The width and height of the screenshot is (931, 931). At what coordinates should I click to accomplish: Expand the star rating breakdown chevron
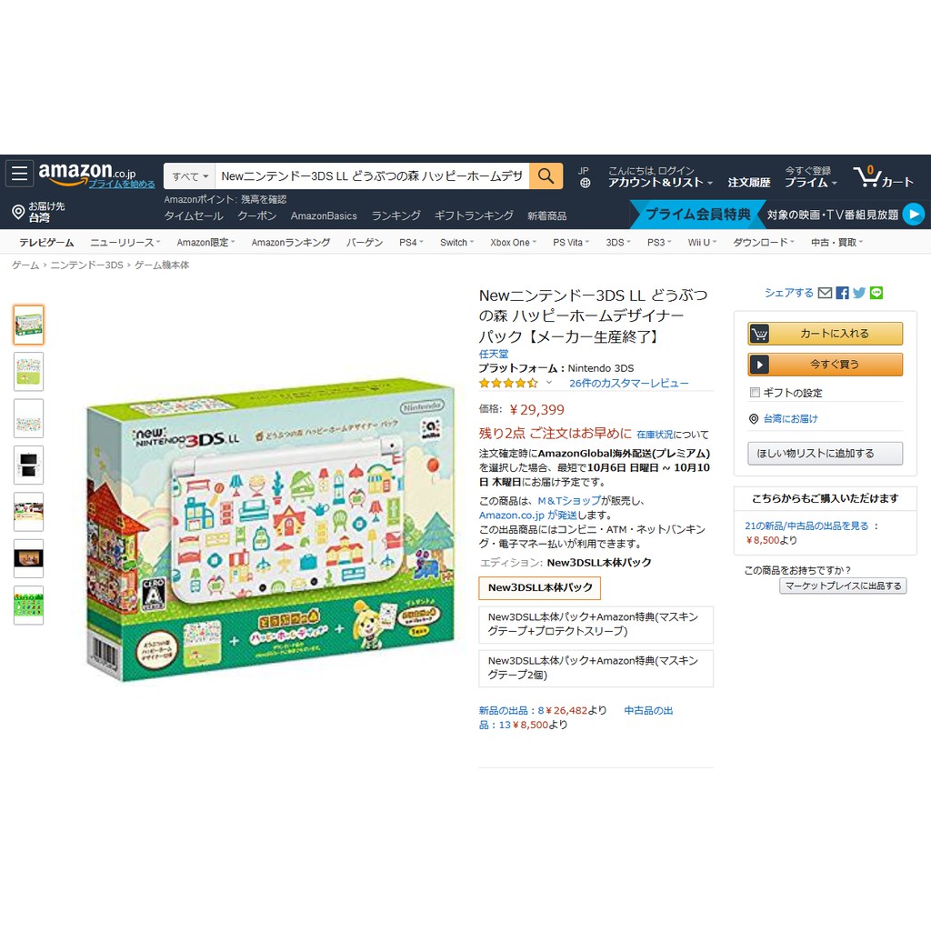tap(549, 383)
